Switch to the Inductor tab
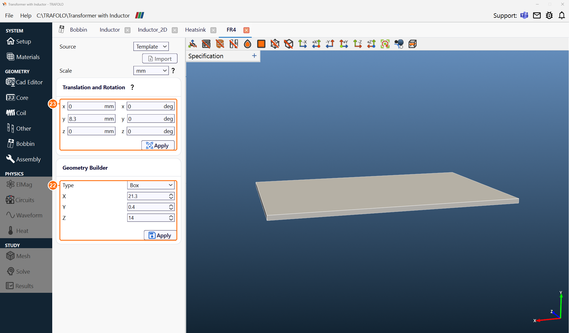Screen dimensions: 569x333 point(110,30)
